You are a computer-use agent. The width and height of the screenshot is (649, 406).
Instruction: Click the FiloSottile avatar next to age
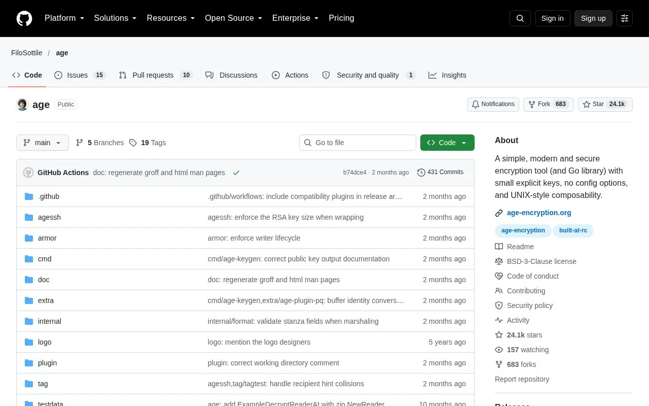[x=22, y=105]
